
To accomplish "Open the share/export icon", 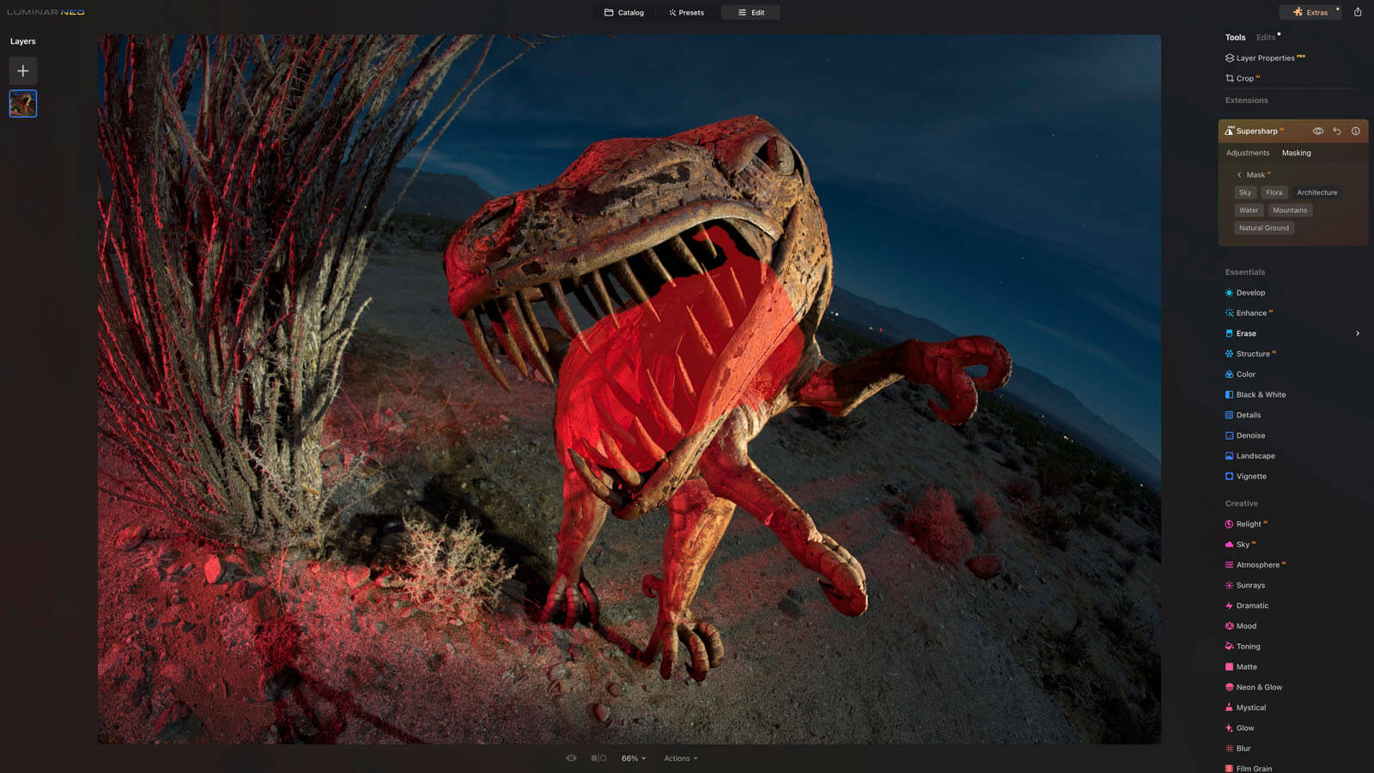I will click(x=1358, y=12).
